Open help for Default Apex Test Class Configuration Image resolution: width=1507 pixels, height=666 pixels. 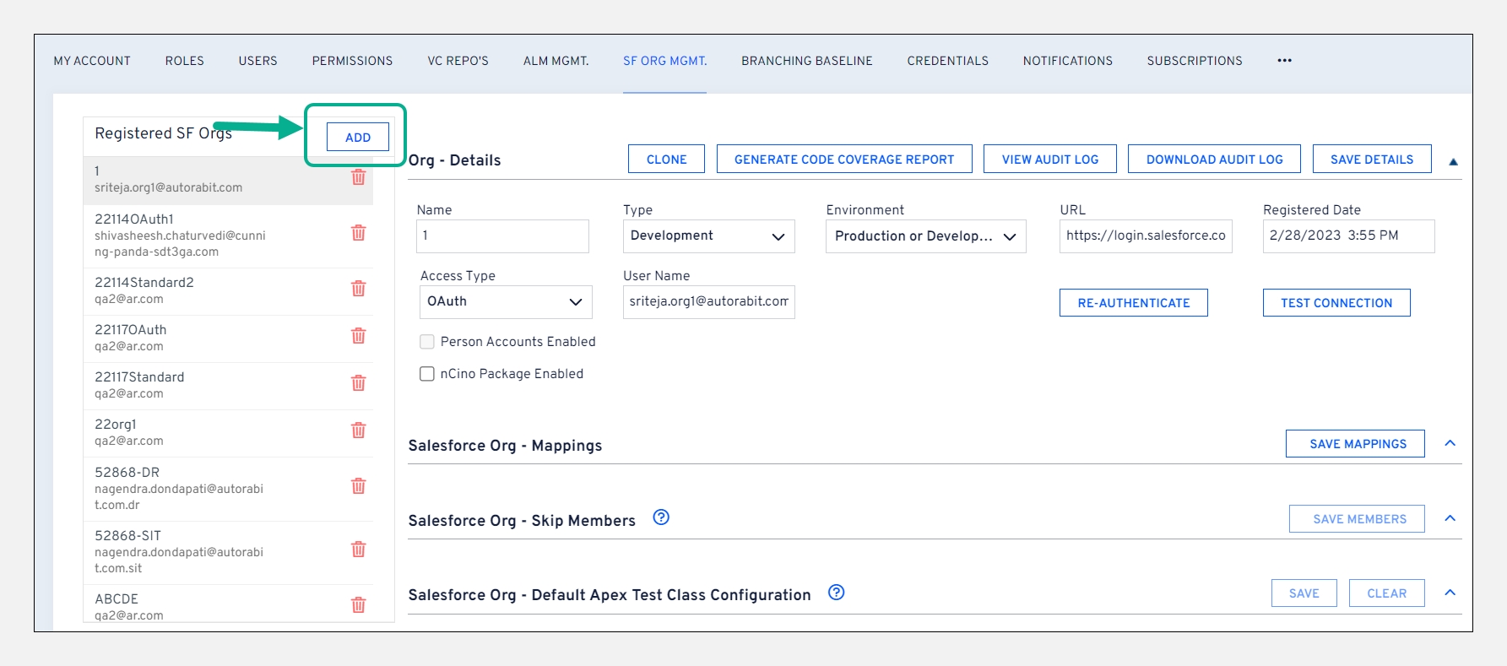836,593
